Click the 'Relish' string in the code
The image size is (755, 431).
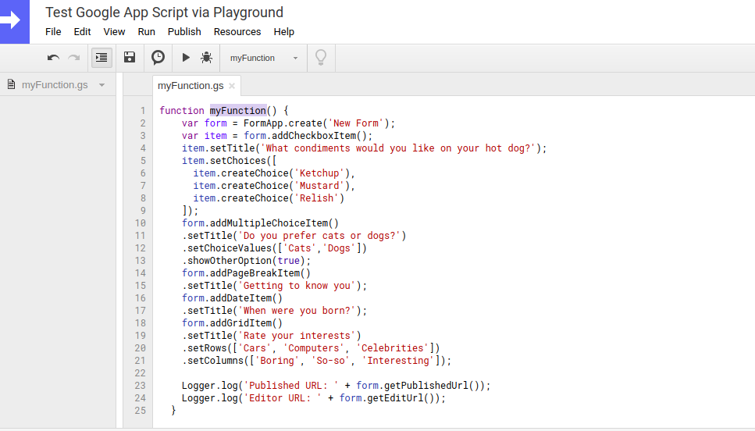(316, 198)
